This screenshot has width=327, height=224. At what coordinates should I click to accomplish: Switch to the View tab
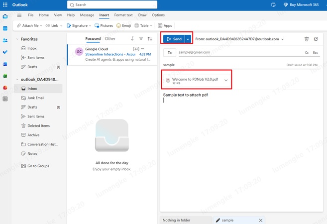click(58, 15)
